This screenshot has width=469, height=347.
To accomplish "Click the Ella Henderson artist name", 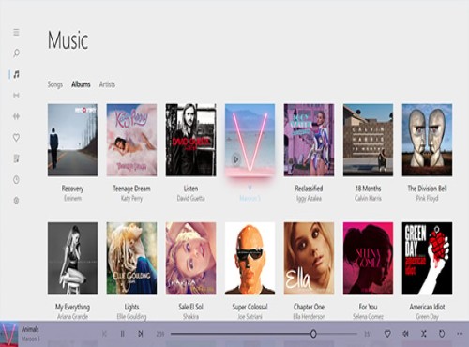I will click(309, 317).
